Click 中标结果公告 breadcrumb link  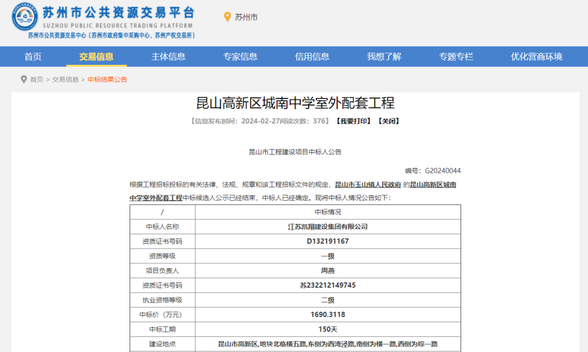[x=107, y=79]
